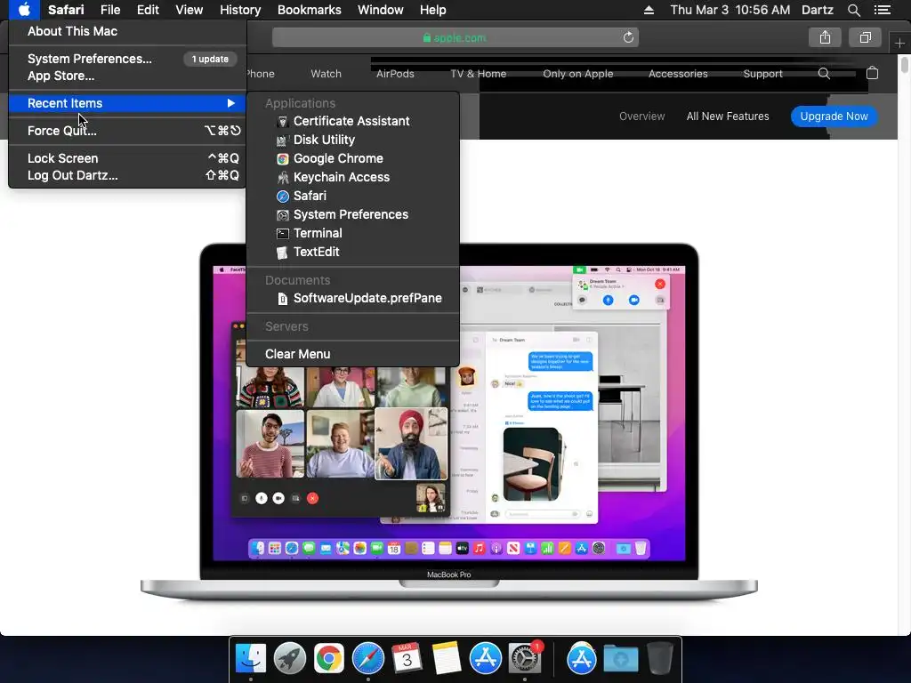Open the Apple menu icon

click(x=24, y=10)
